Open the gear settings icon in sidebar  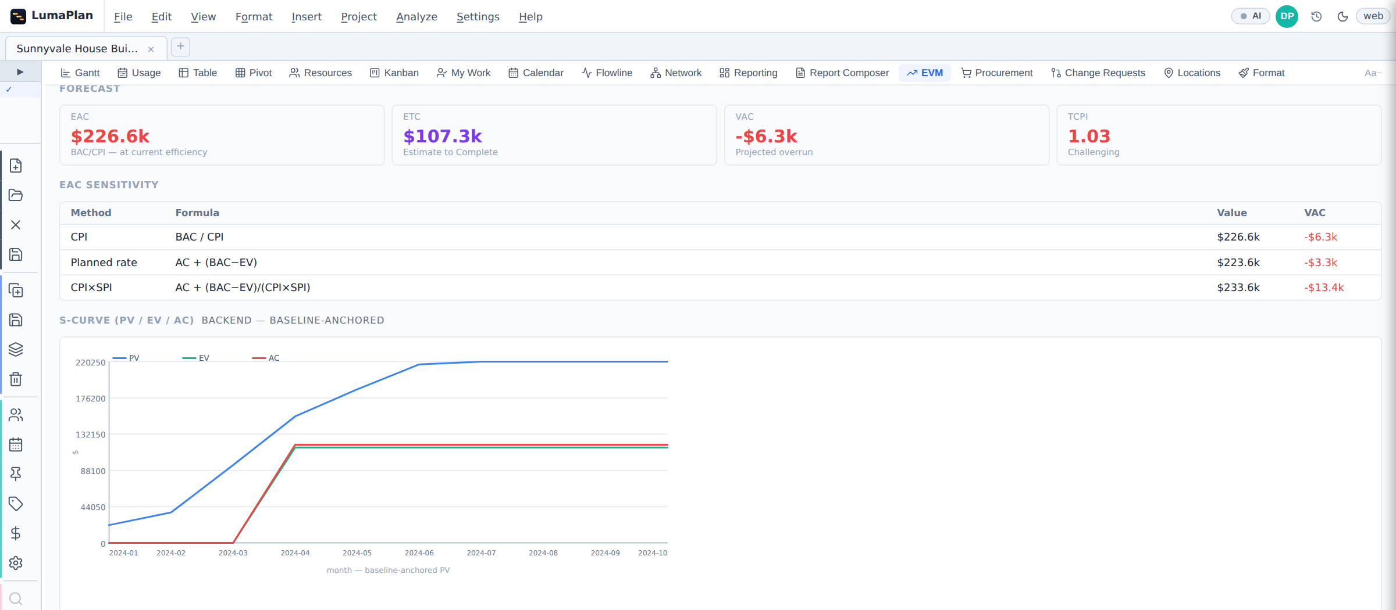(x=16, y=563)
